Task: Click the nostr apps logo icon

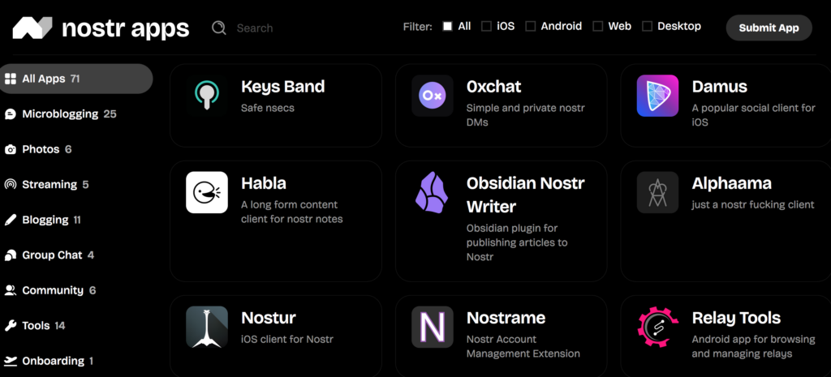Action: pos(32,28)
